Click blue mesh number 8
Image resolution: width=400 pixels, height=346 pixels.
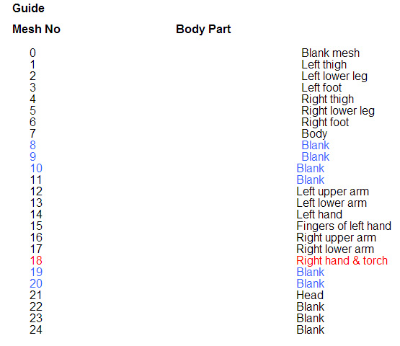[32, 145]
